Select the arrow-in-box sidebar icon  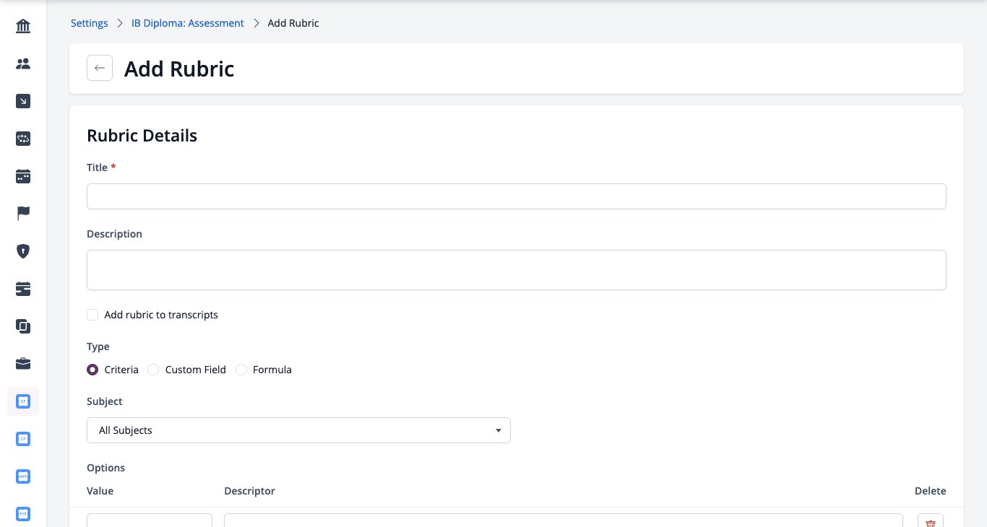[23, 101]
